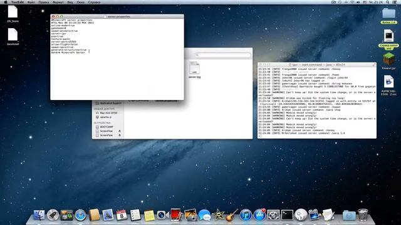Open iMovie star icon in Dock
Viewport: 401px width, 225px height.
coord(218,215)
